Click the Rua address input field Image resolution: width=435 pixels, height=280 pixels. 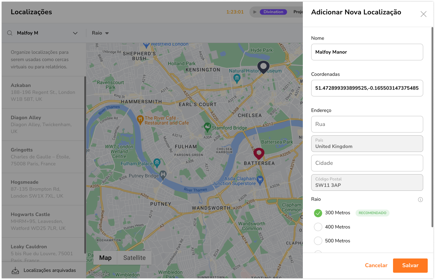point(367,124)
